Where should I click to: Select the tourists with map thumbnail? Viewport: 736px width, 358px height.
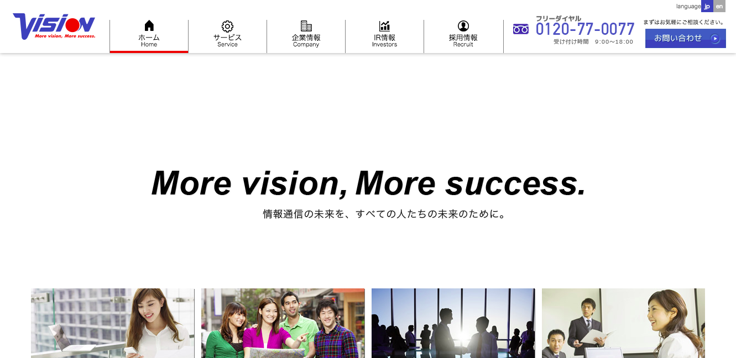(x=283, y=323)
